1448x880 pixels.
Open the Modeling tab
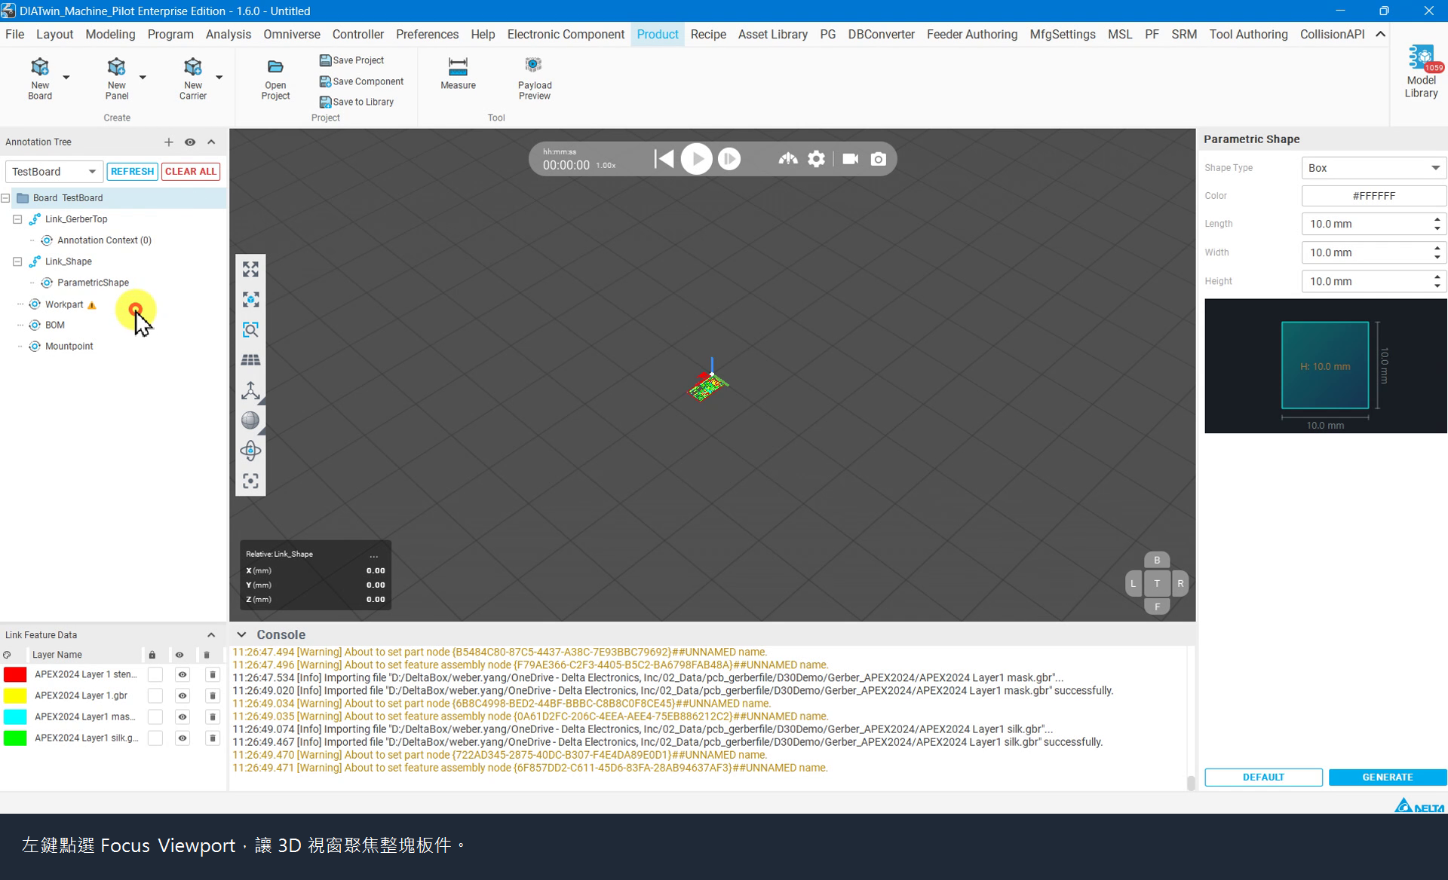coord(110,35)
